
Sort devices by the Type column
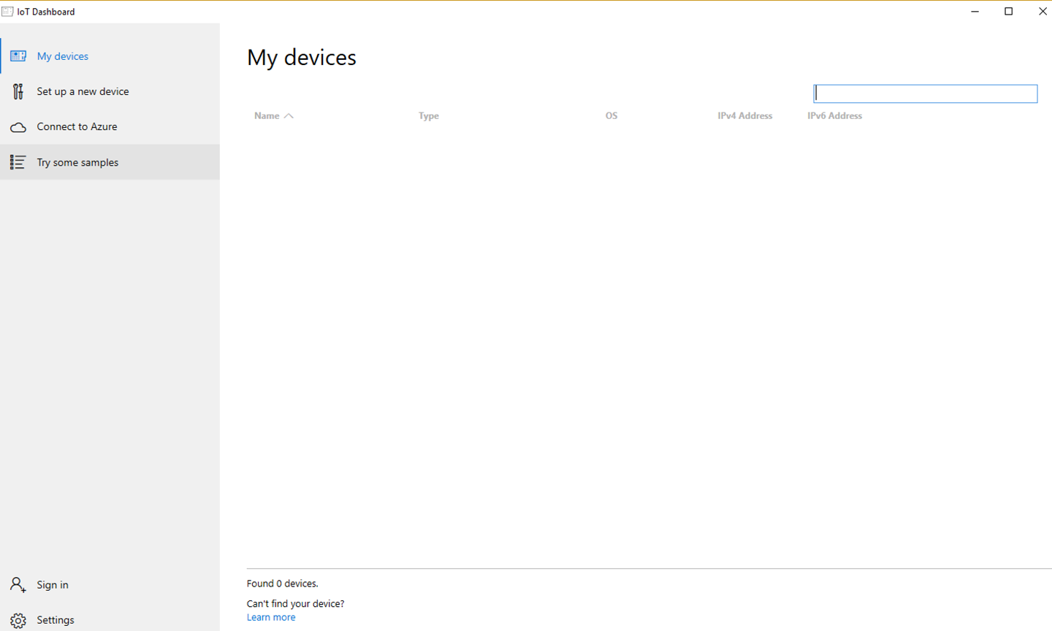429,116
